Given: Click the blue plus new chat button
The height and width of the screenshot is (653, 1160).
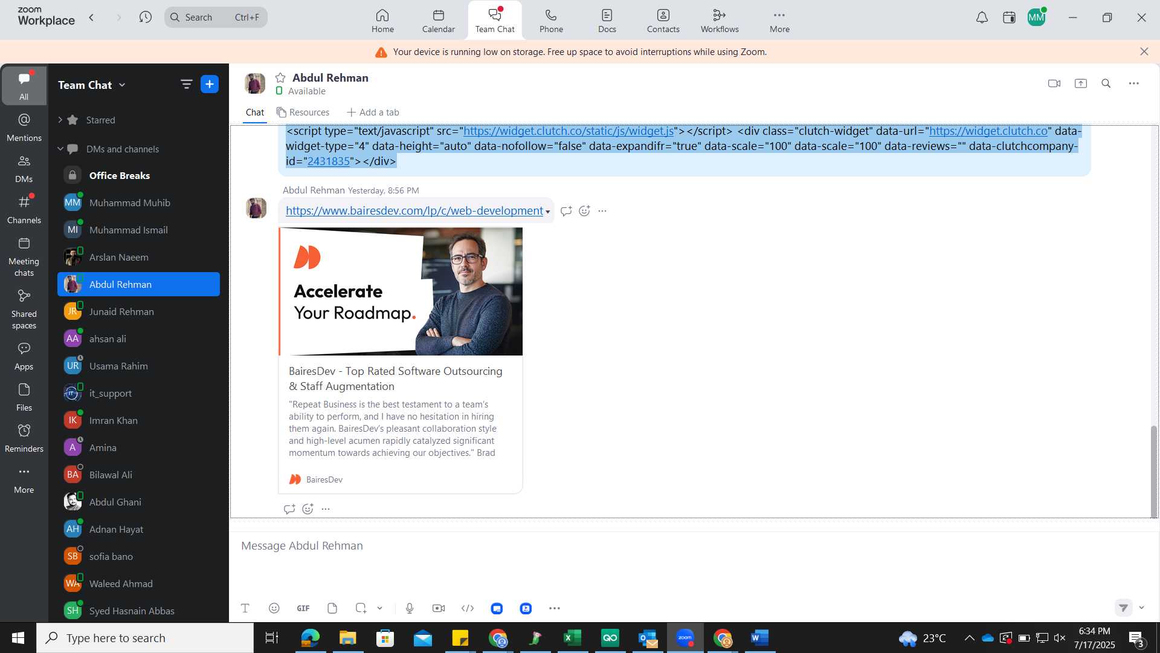Looking at the screenshot, I should pos(210,84).
